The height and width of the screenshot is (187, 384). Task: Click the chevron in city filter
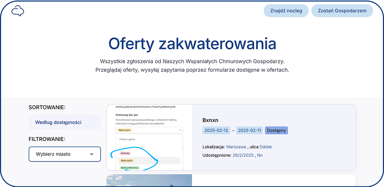click(x=91, y=154)
